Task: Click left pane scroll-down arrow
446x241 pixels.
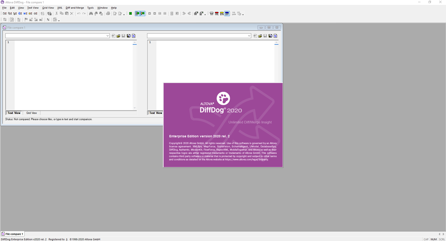Action: 135,108
